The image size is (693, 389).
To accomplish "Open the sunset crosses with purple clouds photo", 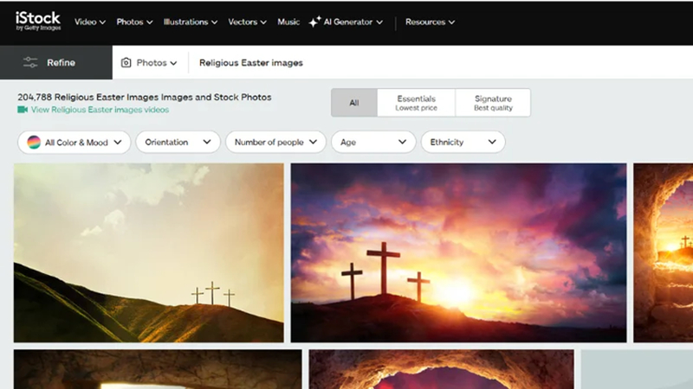I will (458, 252).
